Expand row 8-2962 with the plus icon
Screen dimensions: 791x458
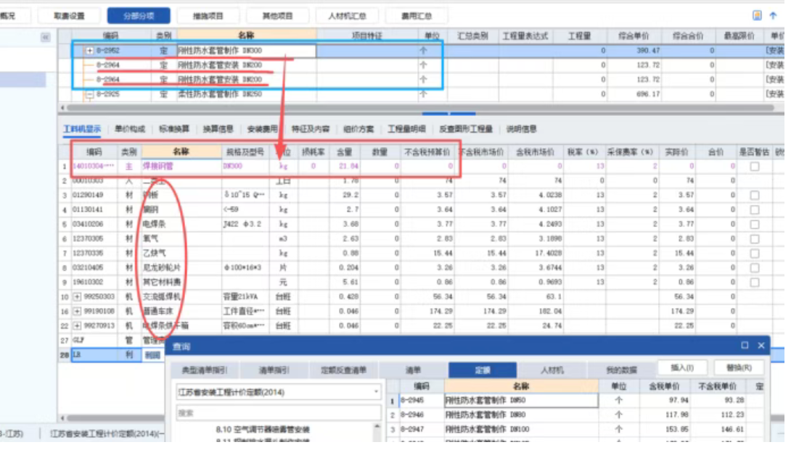pos(90,51)
